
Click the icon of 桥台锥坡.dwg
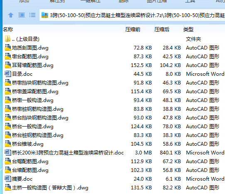click(x=8, y=144)
